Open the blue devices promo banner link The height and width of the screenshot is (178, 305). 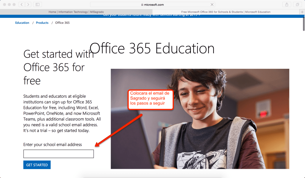[x=151, y=15]
